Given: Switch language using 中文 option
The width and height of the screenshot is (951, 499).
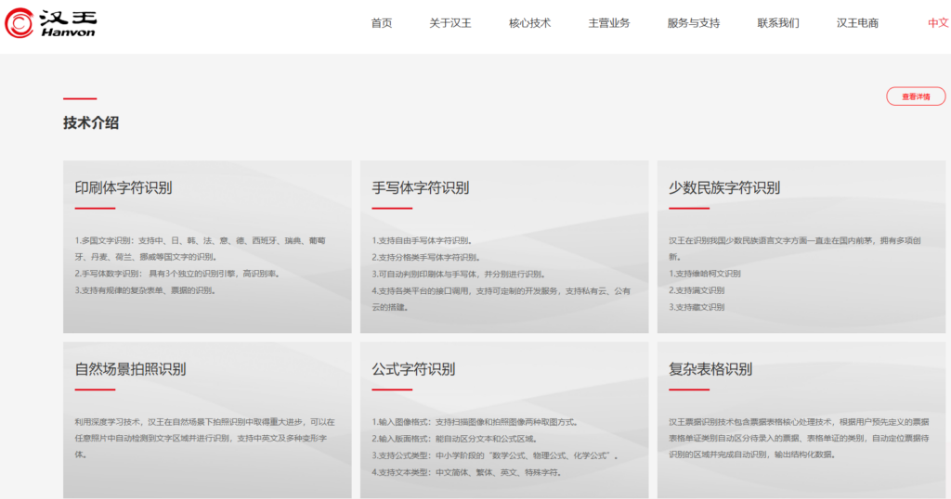Looking at the screenshot, I should point(937,23).
